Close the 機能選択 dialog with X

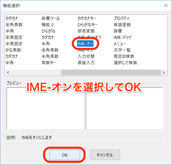click(x=166, y=5)
